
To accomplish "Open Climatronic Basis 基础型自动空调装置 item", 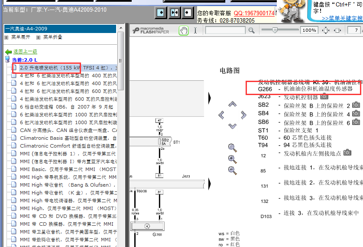I will [68, 138].
